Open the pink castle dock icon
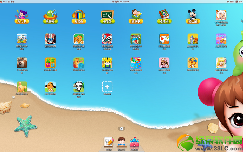This screenshot has width=246, height=156. (134, 142)
